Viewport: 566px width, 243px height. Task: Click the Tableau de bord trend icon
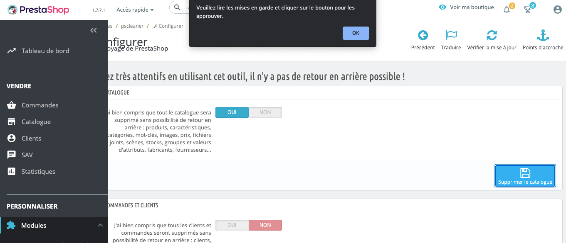click(12, 51)
